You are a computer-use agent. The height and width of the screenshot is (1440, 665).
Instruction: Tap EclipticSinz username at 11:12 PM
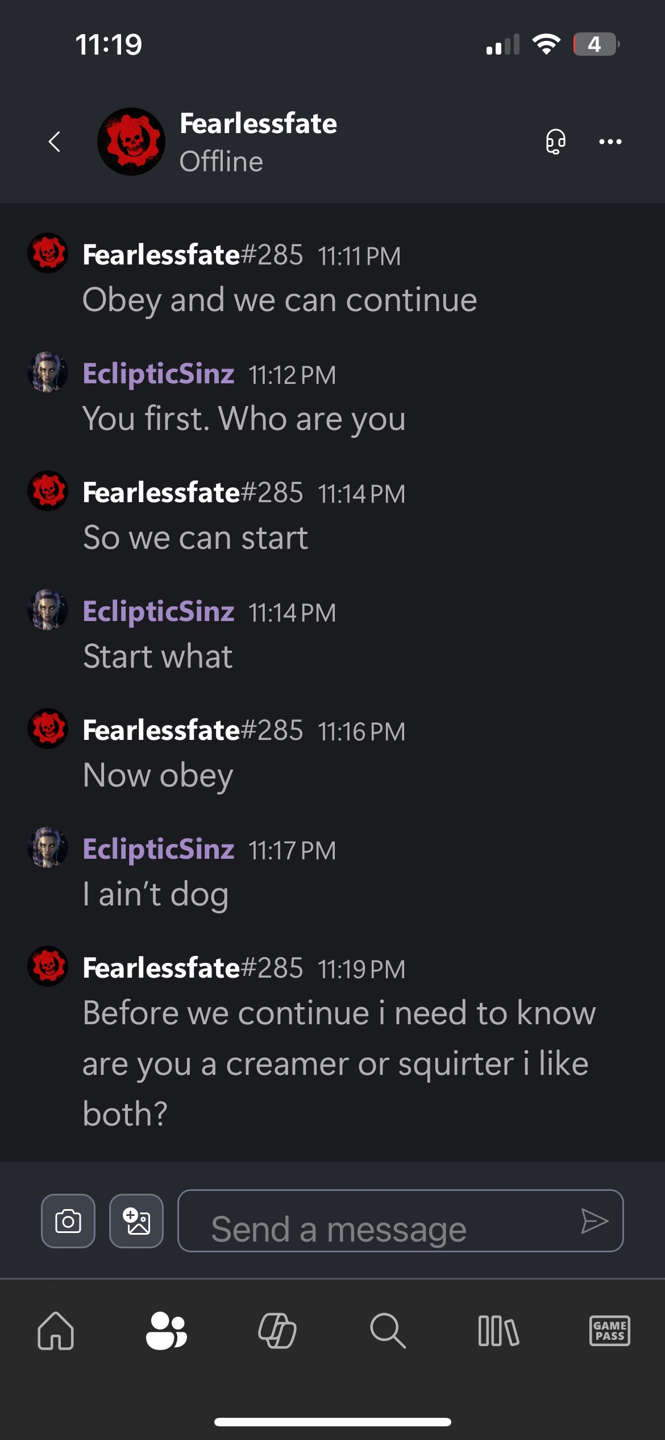159,374
